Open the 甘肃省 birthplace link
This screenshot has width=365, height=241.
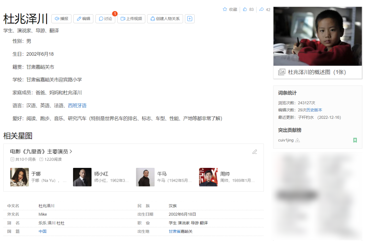point(175,232)
